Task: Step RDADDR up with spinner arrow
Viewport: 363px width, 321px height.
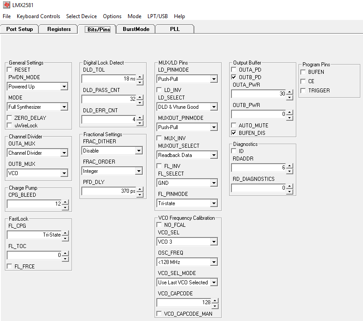Action: 289,166
